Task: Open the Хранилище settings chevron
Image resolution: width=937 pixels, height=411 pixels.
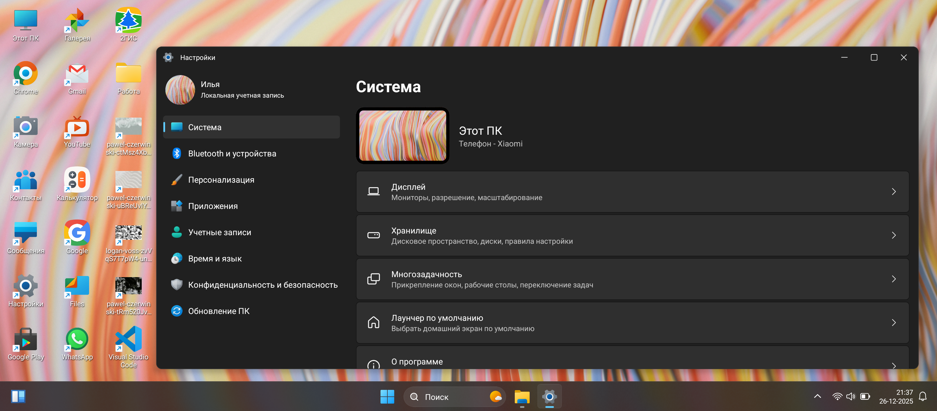Action: (893, 235)
